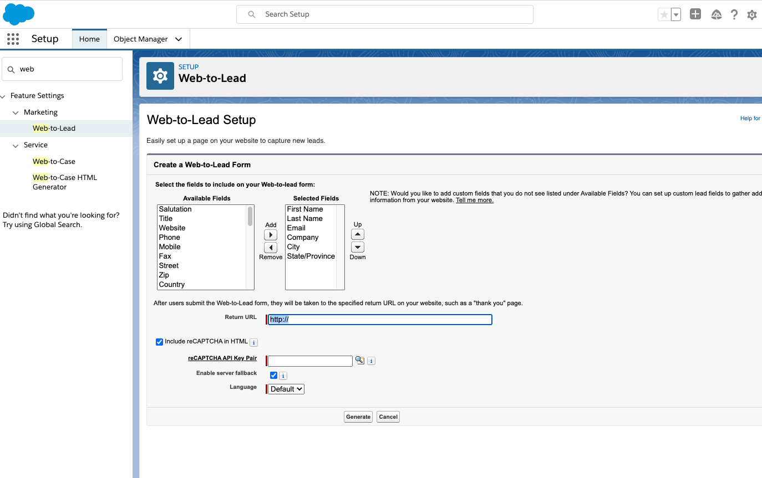Viewport: 762px width, 478px height.
Task: Select Fax in Available Fields
Action: (x=202, y=256)
